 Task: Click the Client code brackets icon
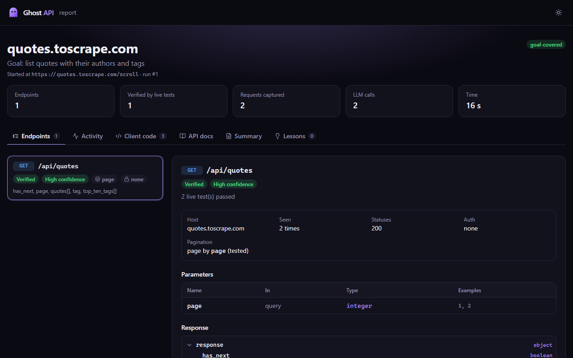pyautogui.click(x=119, y=136)
